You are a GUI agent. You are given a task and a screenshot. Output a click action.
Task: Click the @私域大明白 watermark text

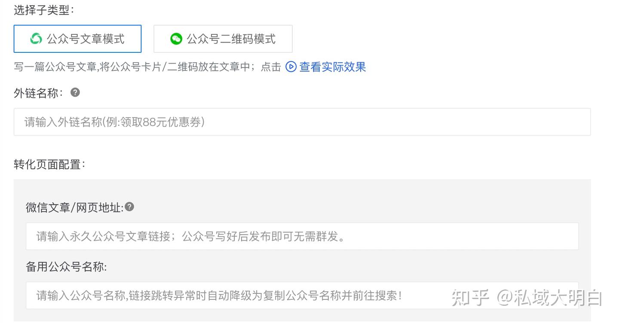pos(550,298)
